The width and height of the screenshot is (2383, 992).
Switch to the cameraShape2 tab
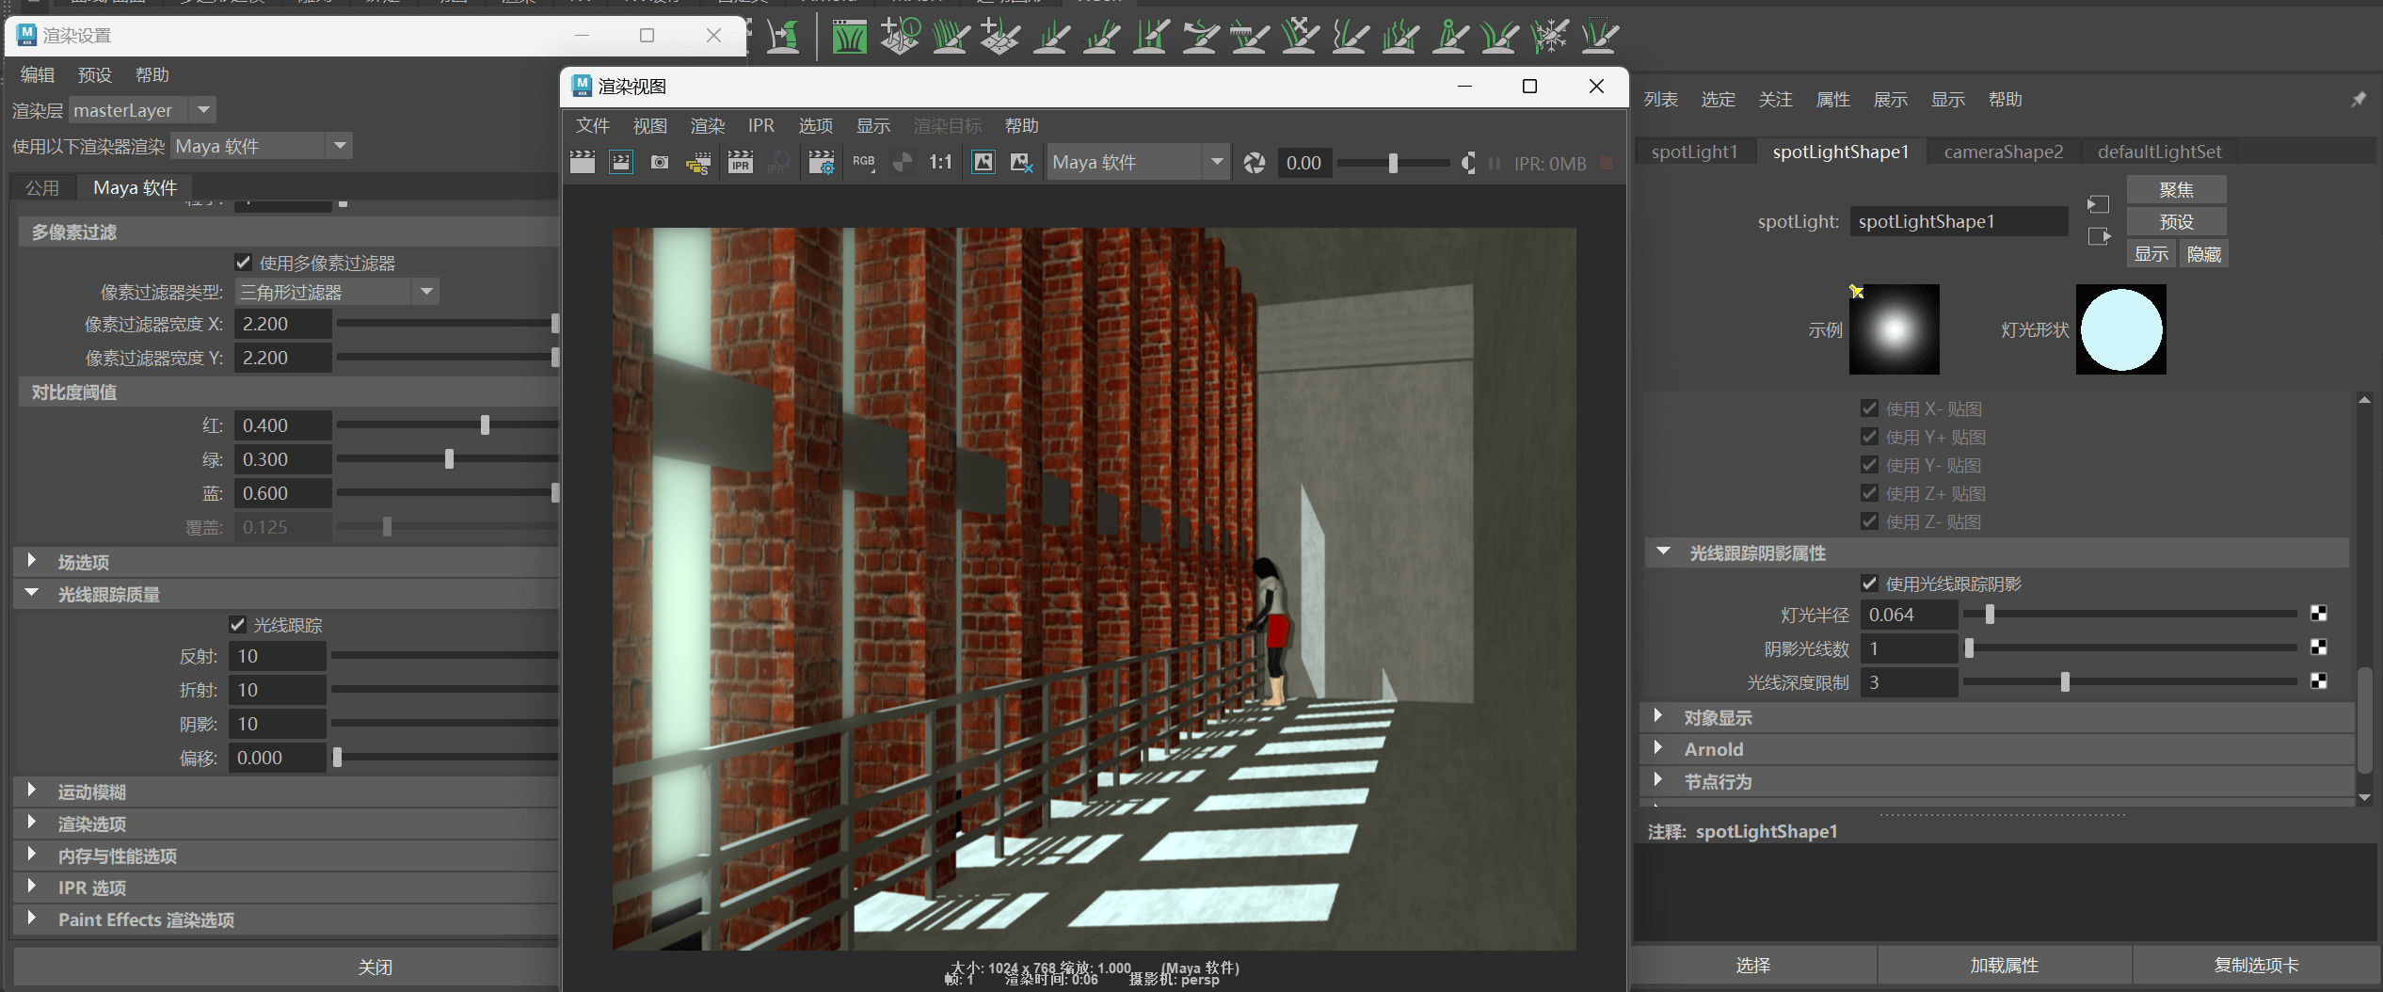pos(2004,152)
